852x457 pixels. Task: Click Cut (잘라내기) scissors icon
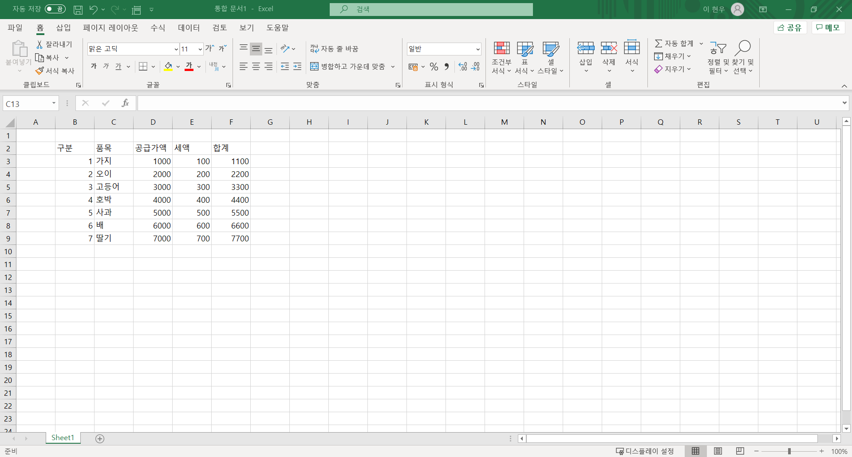[x=39, y=44]
